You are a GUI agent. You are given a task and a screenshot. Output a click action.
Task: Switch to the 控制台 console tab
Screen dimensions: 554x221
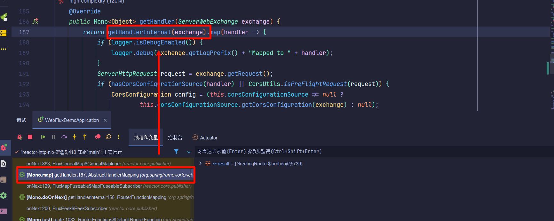[175, 138]
